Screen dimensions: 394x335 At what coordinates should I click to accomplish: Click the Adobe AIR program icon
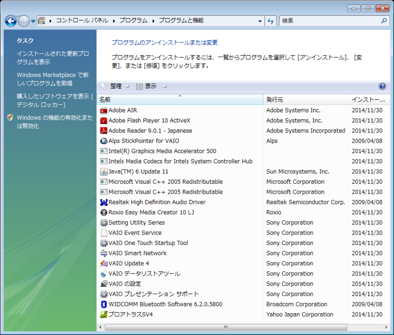[x=103, y=110]
